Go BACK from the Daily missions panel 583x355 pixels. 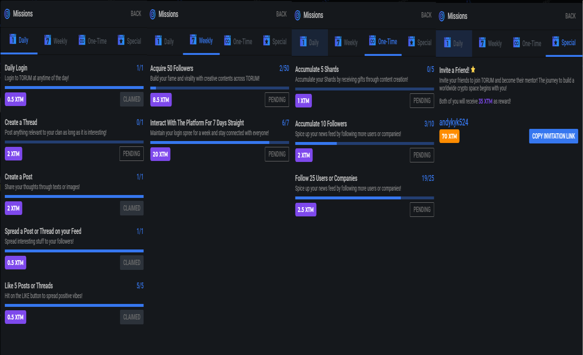click(x=136, y=14)
